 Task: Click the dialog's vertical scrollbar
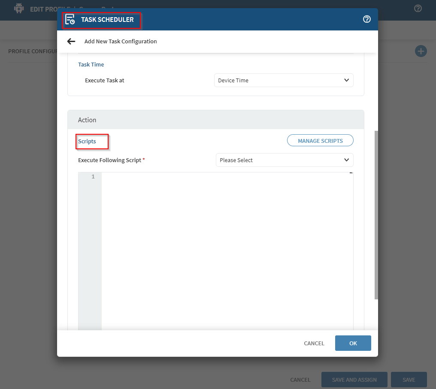click(x=376, y=214)
